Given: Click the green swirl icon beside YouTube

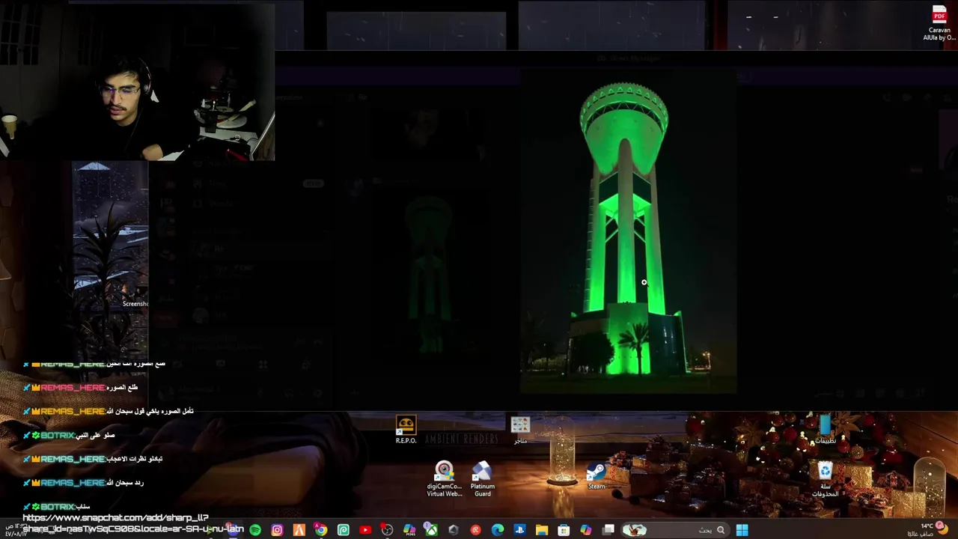Looking at the screenshot, I should (x=344, y=530).
